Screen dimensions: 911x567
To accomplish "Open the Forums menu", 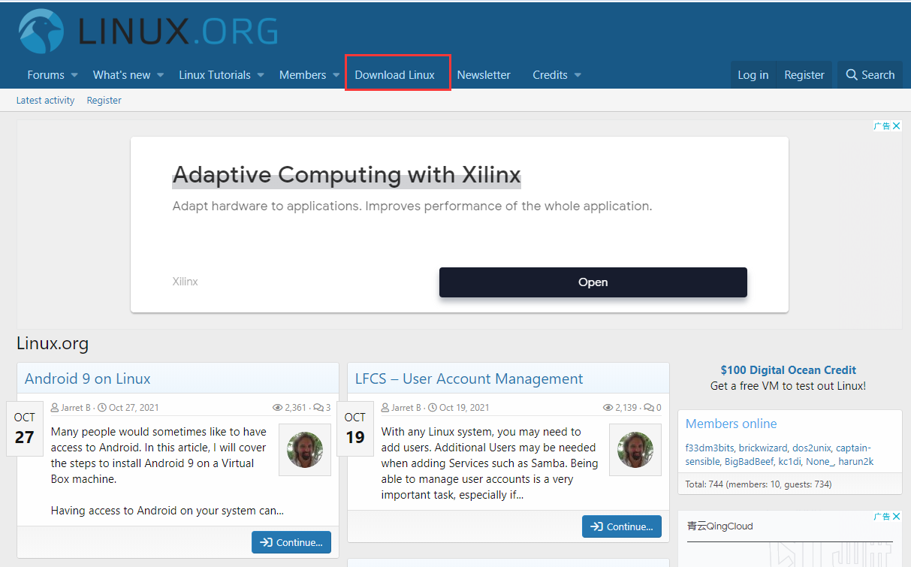I will coord(46,75).
